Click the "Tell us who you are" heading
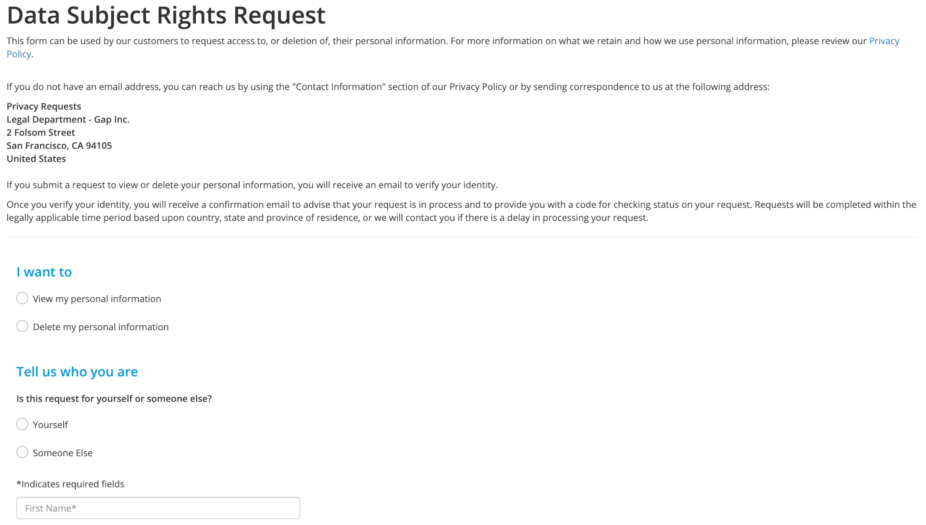926x525 pixels. pyautogui.click(x=77, y=371)
